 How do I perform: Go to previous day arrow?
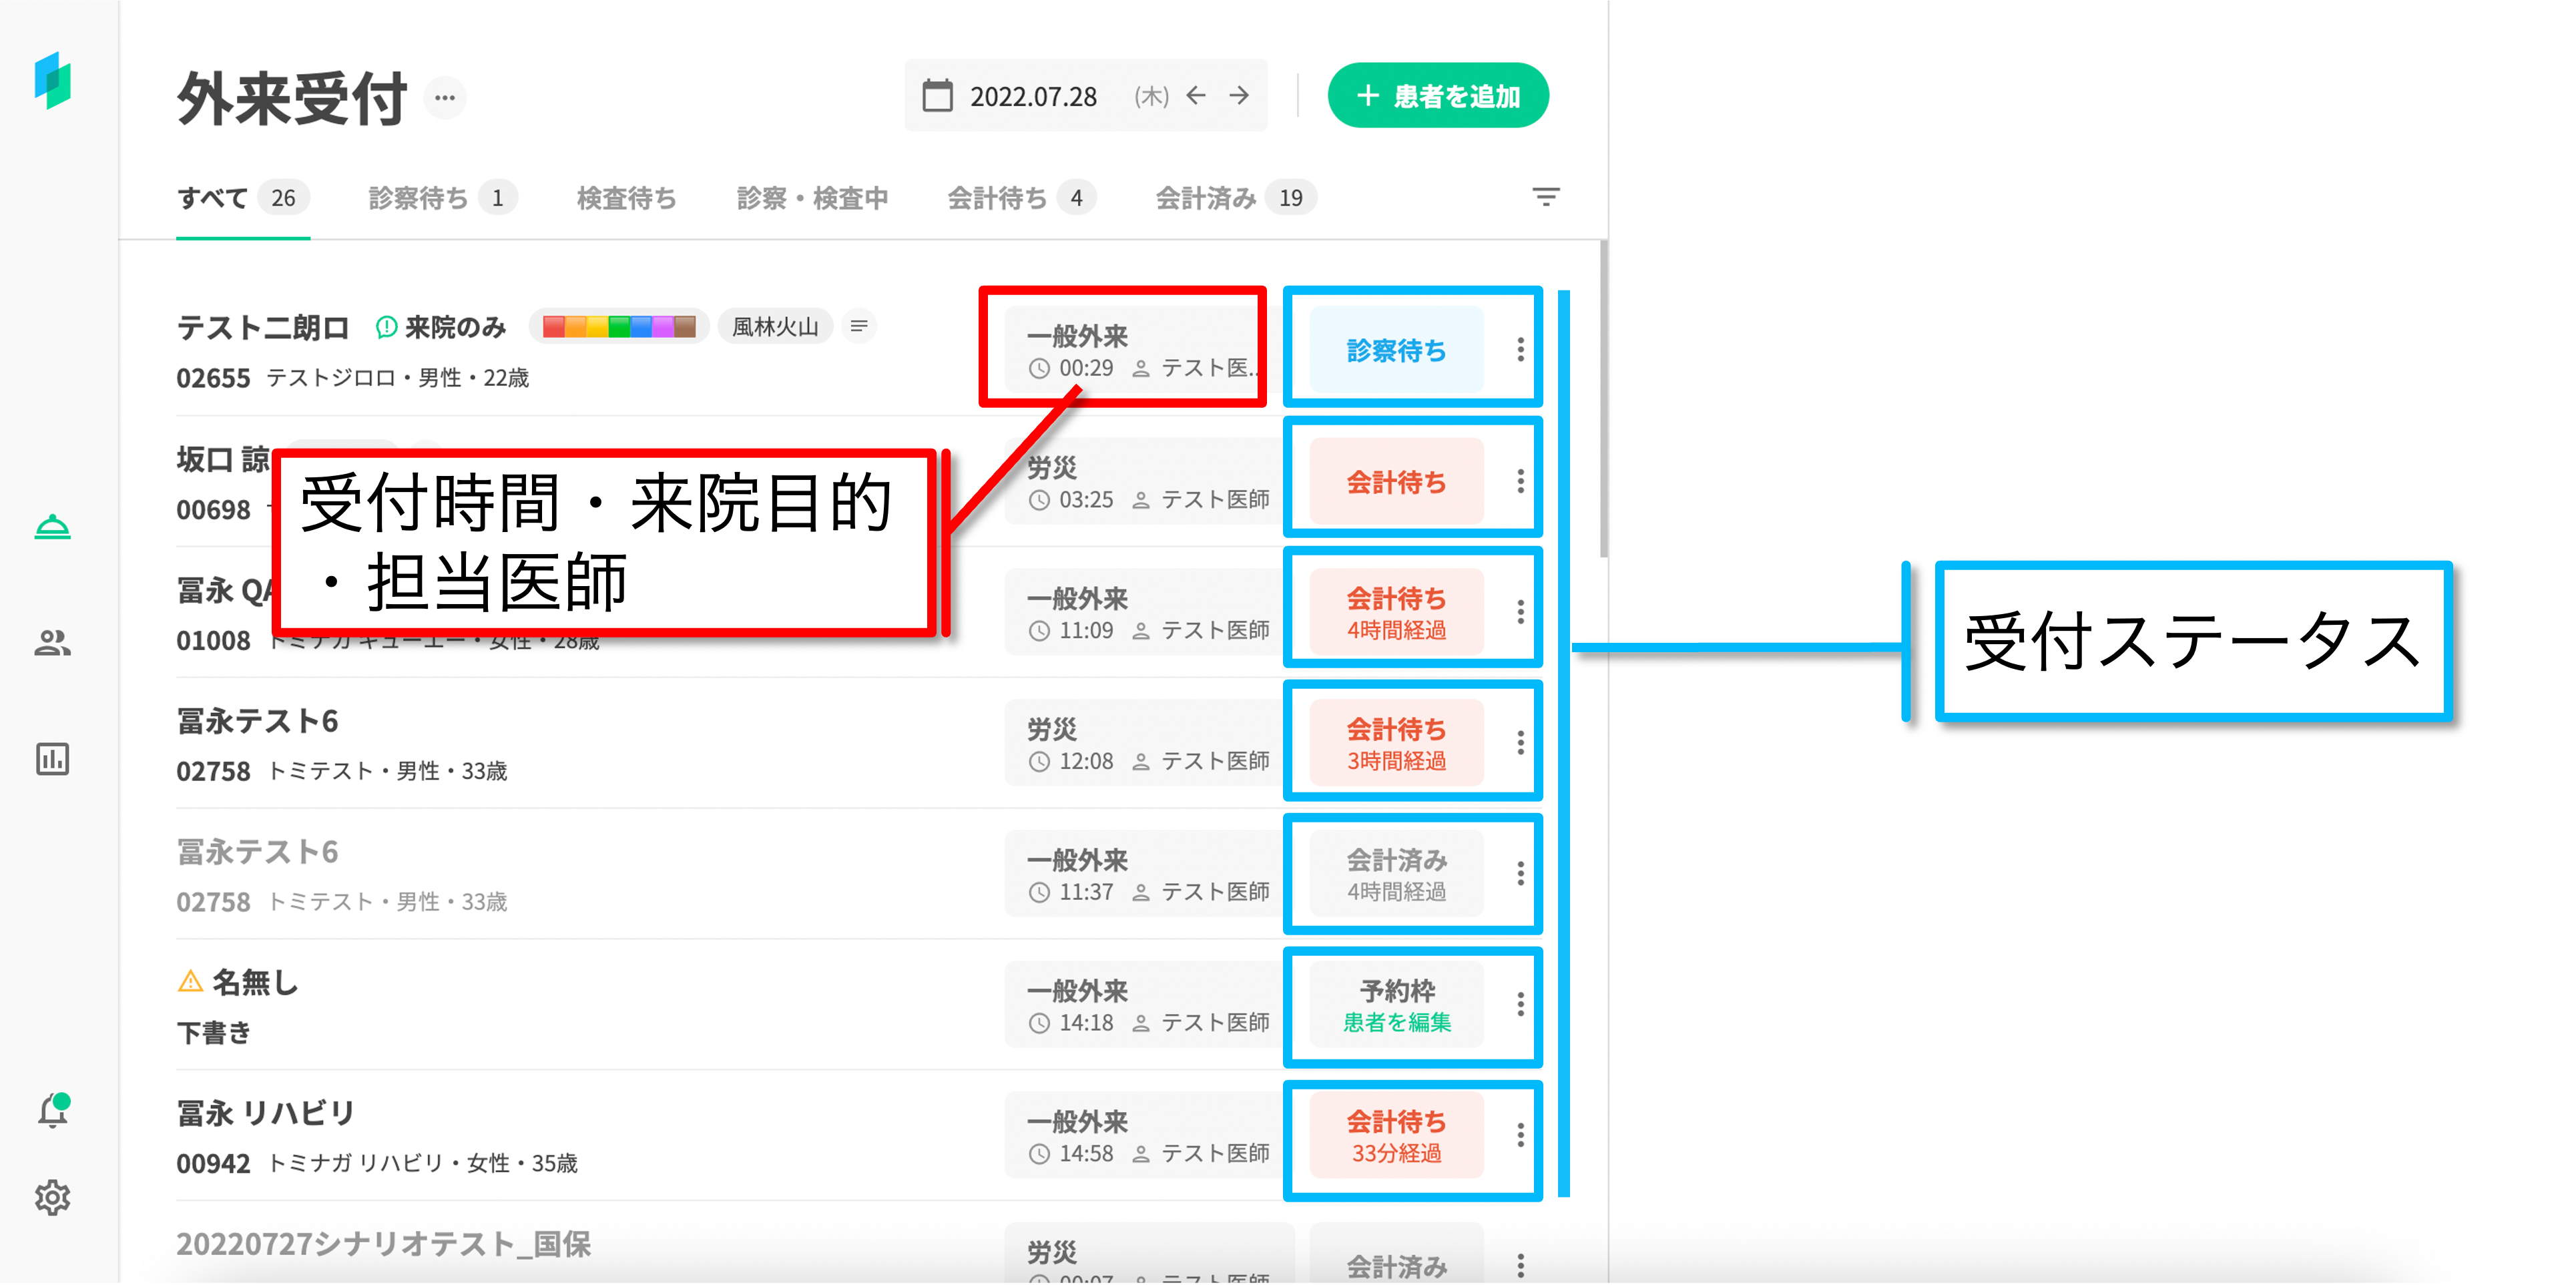(x=1196, y=96)
